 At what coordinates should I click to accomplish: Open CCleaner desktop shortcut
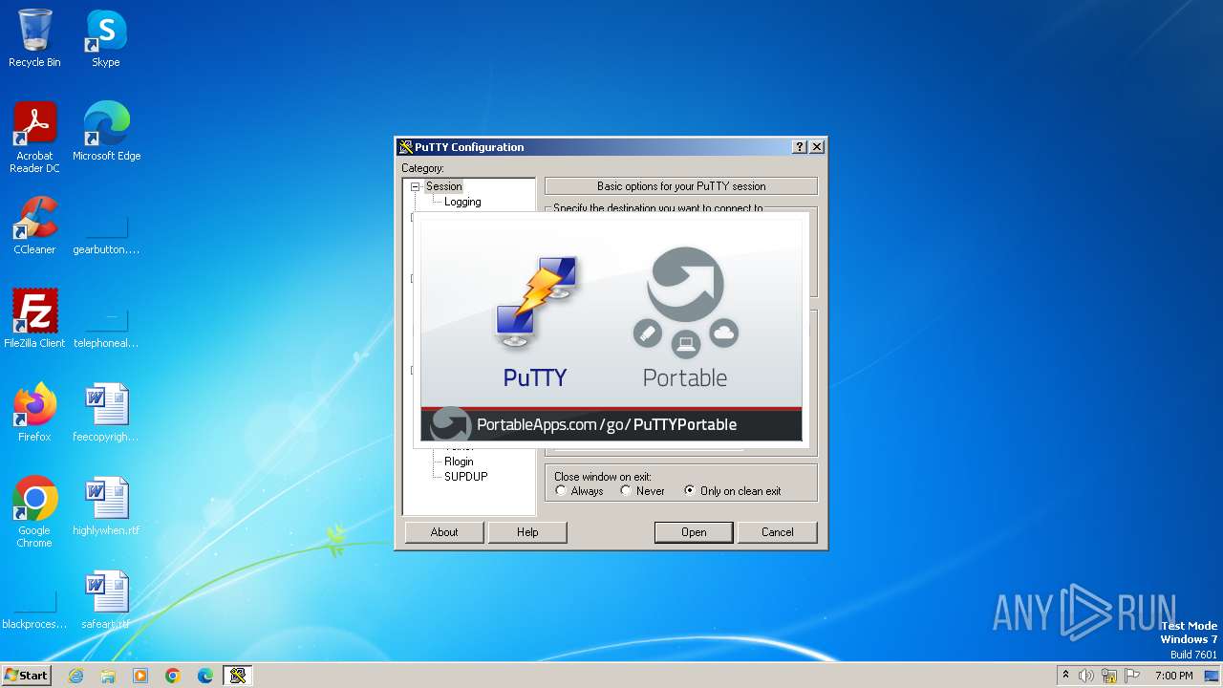pyautogui.click(x=34, y=225)
